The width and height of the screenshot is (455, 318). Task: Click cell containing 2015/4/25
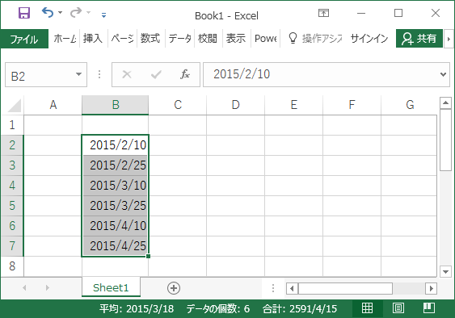tap(116, 246)
